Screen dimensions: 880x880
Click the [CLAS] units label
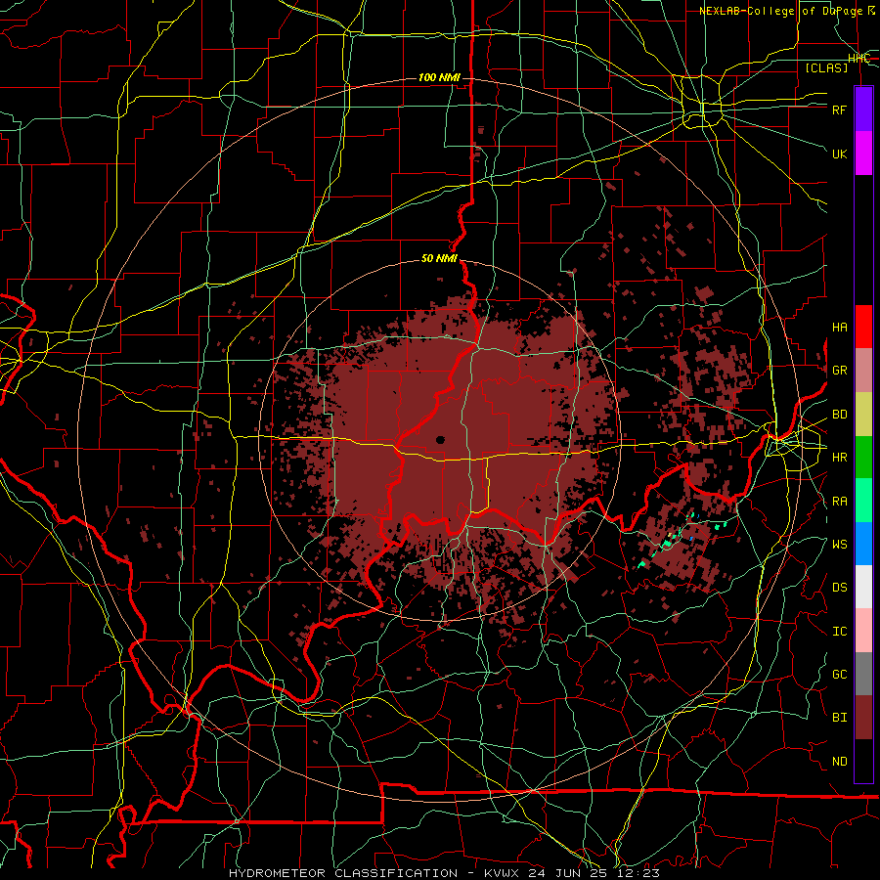(826, 67)
